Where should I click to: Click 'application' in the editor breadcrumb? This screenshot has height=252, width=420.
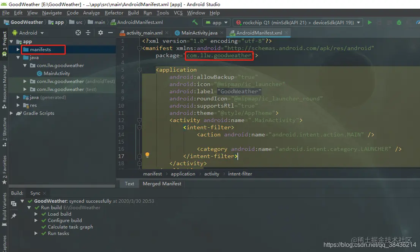point(183,174)
